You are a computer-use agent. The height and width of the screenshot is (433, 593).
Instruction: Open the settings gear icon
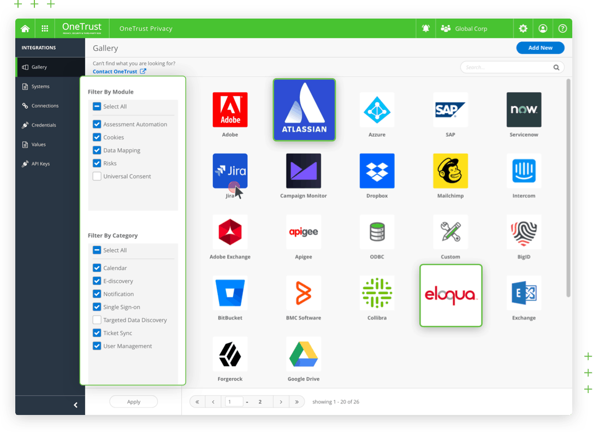coord(523,28)
